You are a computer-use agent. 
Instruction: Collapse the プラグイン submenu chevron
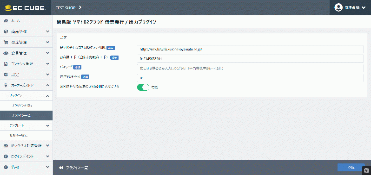(x=47, y=96)
